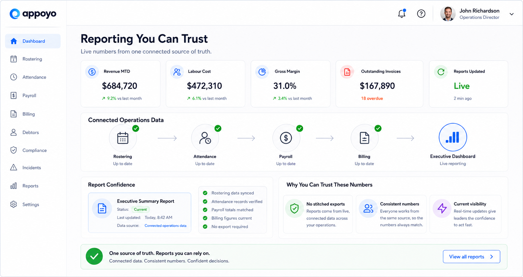Click the No stitched exports shield icon
The width and height of the screenshot is (523, 277).
pyautogui.click(x=294, y=208)
